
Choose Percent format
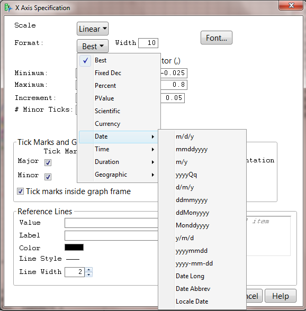119,86
